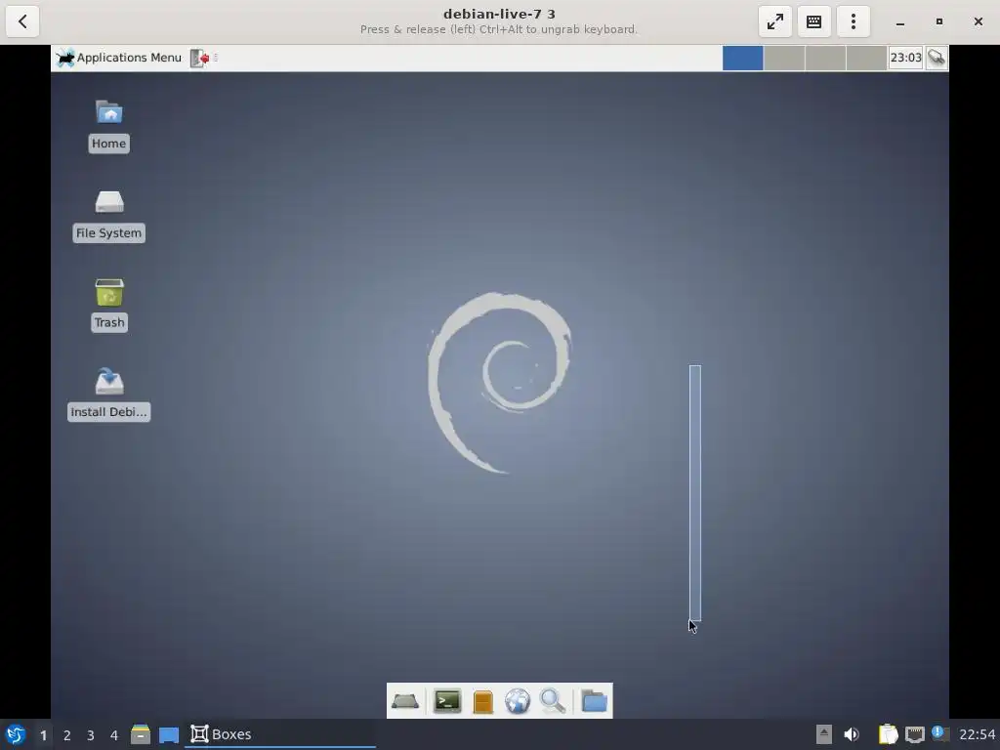Switch to the fourth guest workspace
The height and width of the screenshot is (750, 1000).
(x=866, y=58)
